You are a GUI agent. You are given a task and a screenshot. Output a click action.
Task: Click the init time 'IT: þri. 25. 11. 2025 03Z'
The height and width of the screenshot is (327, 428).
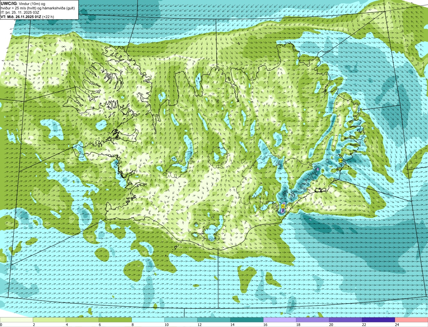20,12
